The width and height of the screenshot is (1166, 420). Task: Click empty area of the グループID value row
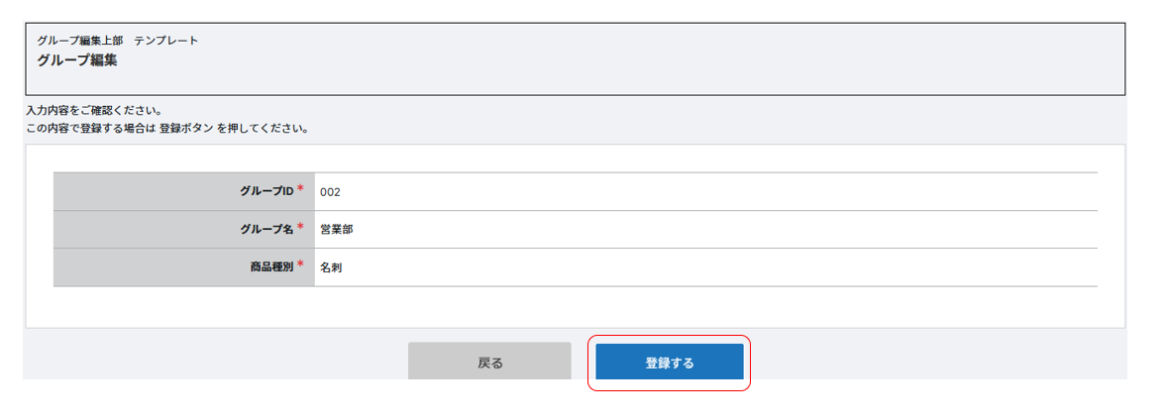693,192
